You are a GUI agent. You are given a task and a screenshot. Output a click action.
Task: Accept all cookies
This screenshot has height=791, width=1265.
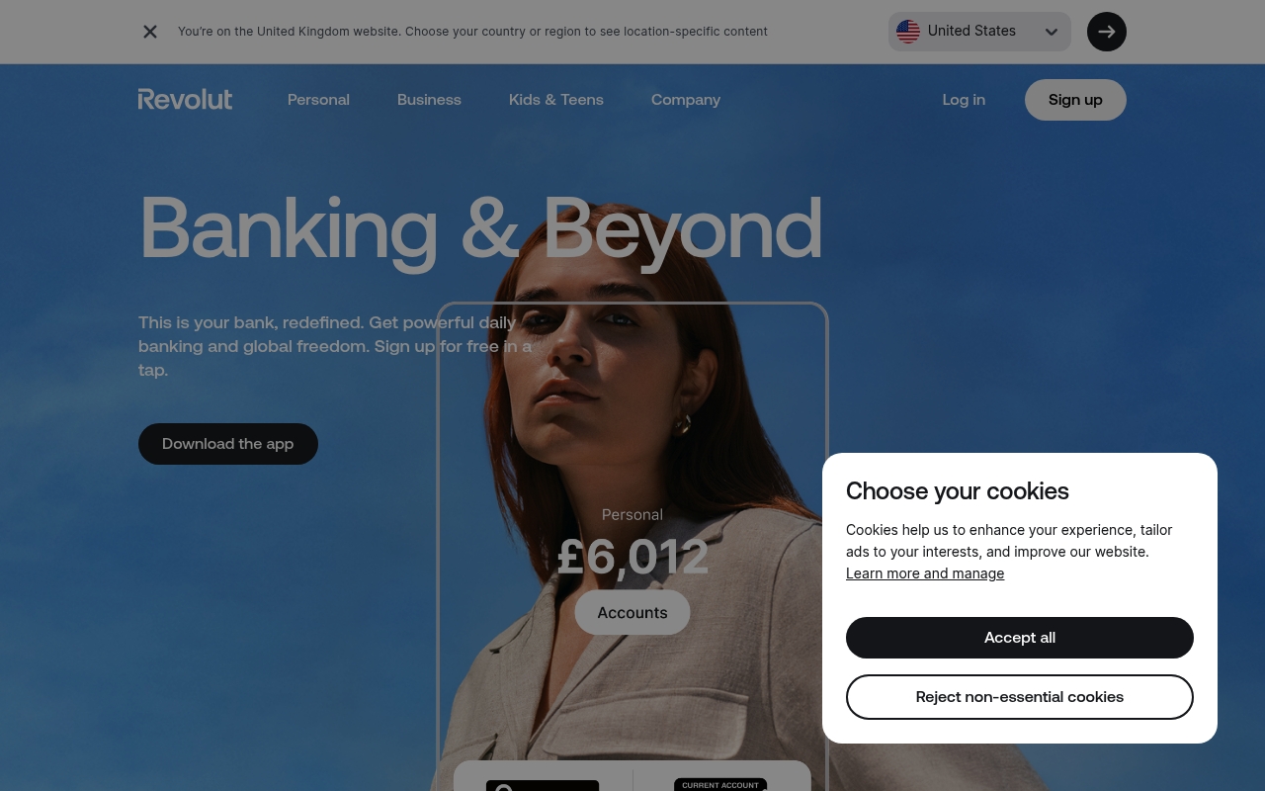pos(1020,638)
